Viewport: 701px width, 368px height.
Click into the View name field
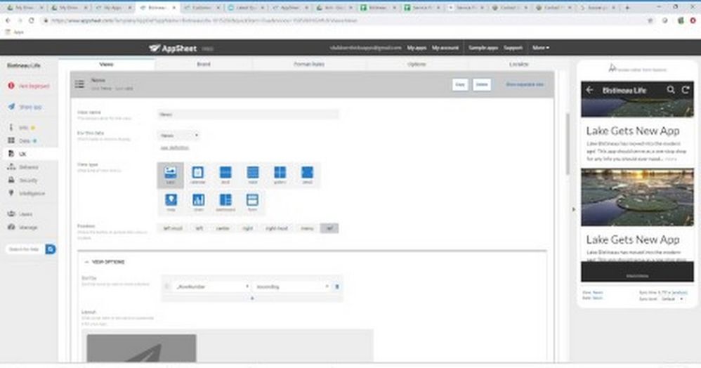coord(248,114)
